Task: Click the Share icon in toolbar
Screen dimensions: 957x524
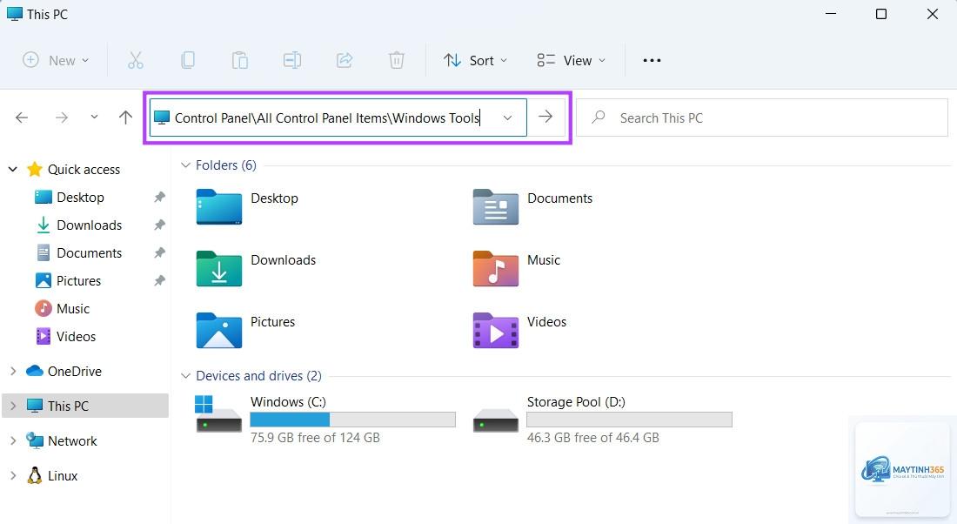Action: [x=345, y=60]
